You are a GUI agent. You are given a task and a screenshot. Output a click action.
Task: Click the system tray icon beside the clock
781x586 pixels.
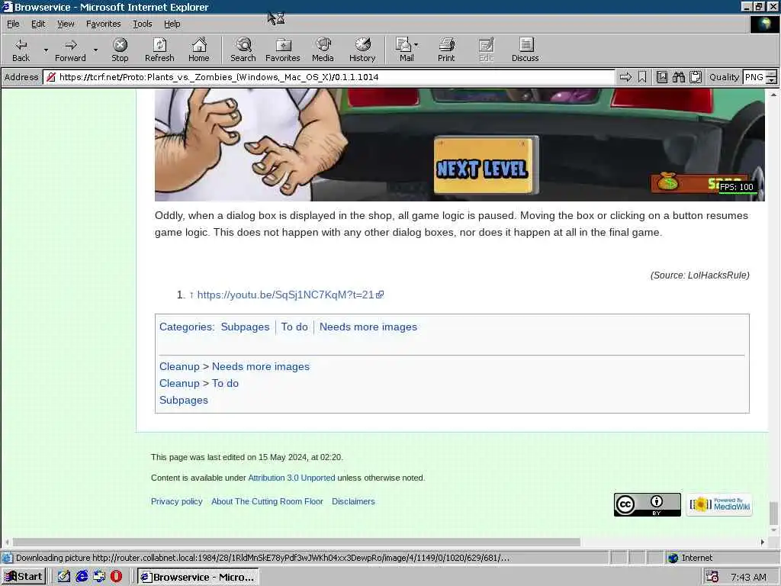(712, 577)
